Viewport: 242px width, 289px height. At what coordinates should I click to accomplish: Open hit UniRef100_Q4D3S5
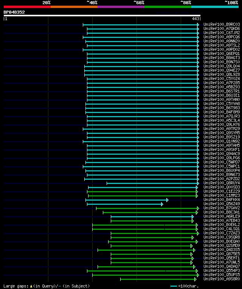222,250
